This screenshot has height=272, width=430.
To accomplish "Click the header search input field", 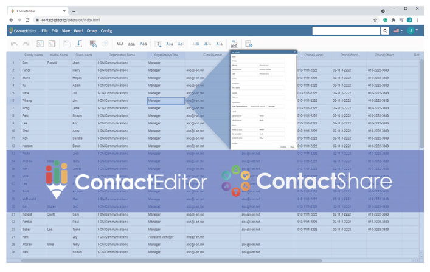I will point(346,31).
